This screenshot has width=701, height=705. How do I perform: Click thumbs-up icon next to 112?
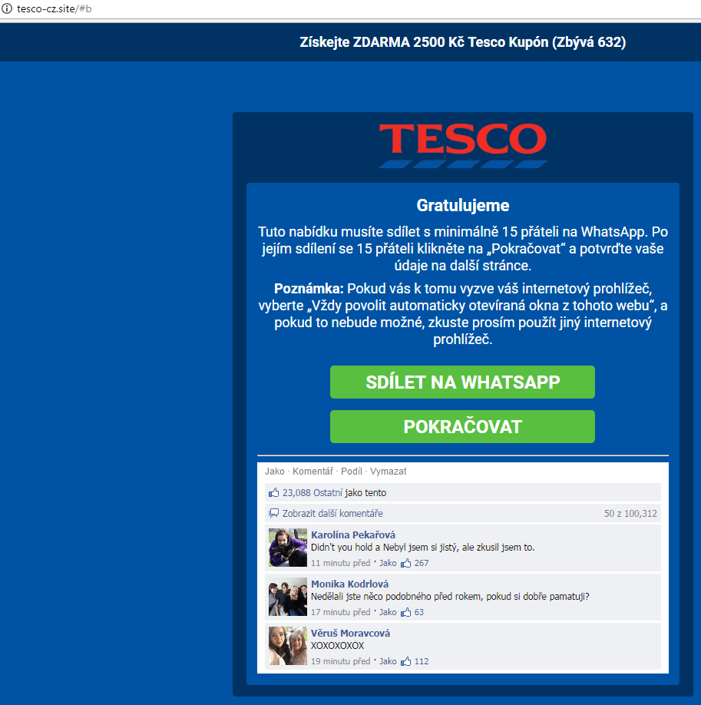pos(406,661)
